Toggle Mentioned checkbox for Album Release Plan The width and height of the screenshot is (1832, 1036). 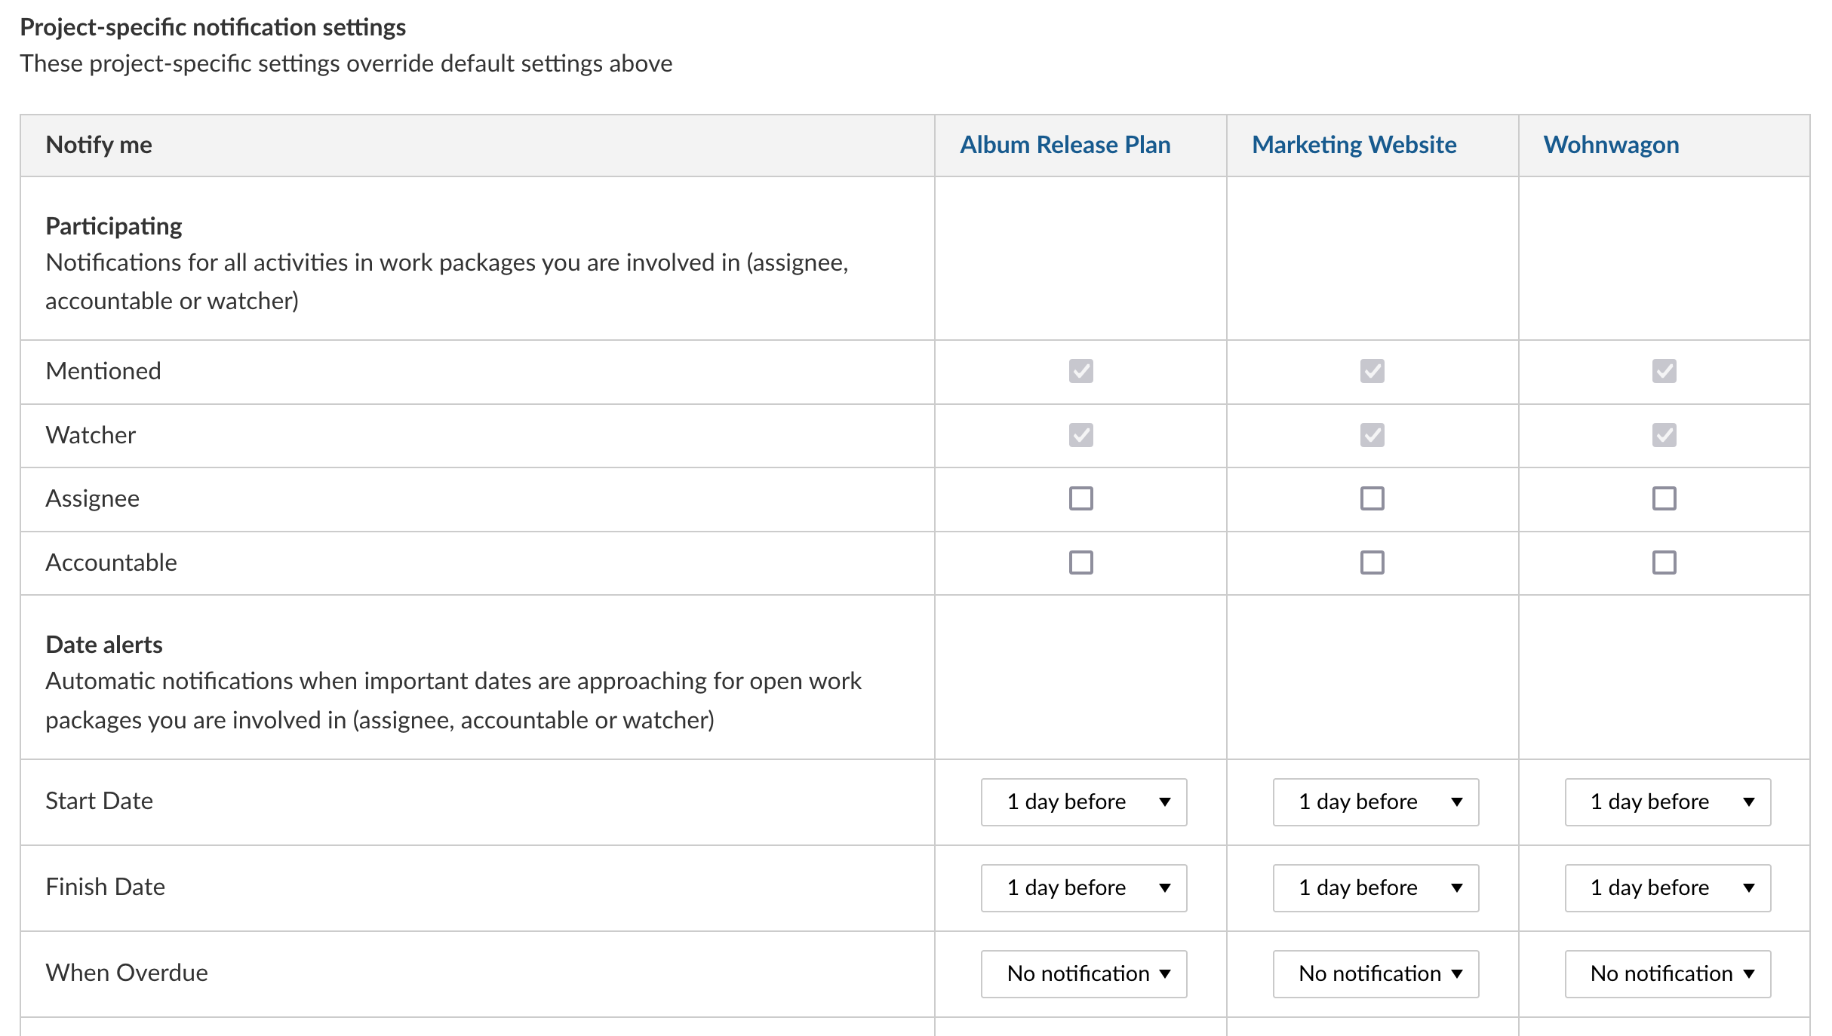pos(1080,371)
